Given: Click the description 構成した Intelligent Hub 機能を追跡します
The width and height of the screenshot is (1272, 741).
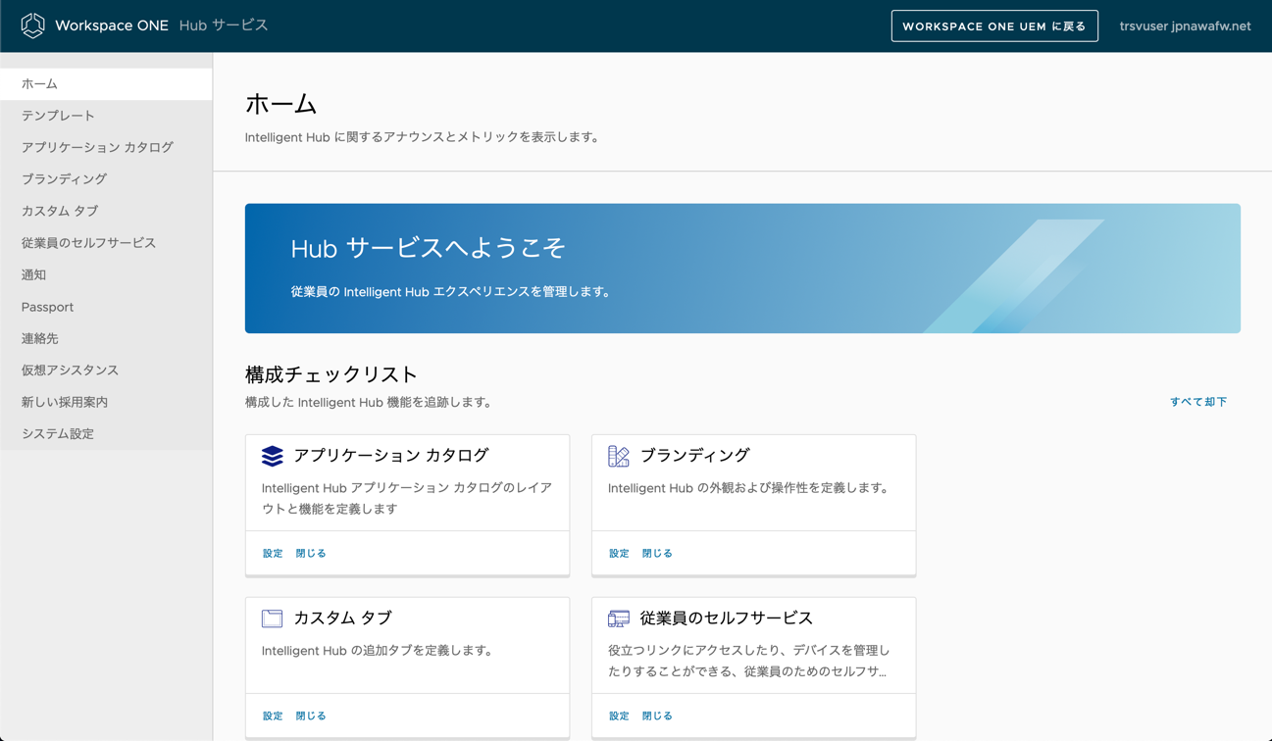Looking at the screenshot, I should [369, 403].
